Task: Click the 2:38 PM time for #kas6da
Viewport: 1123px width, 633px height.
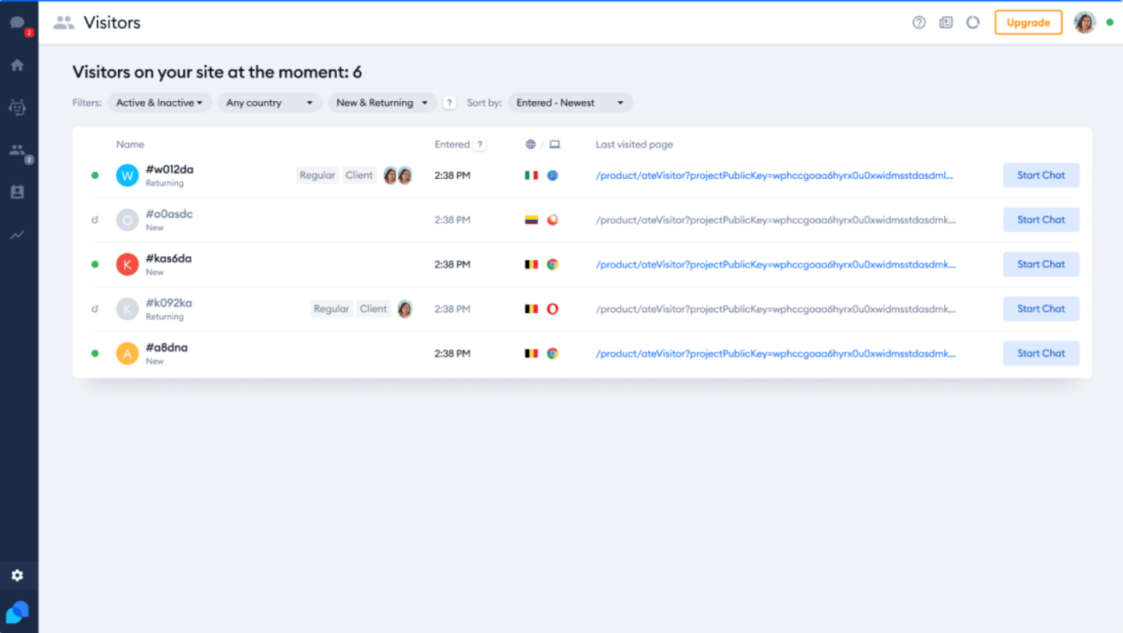Action: (x=452, y=264)
